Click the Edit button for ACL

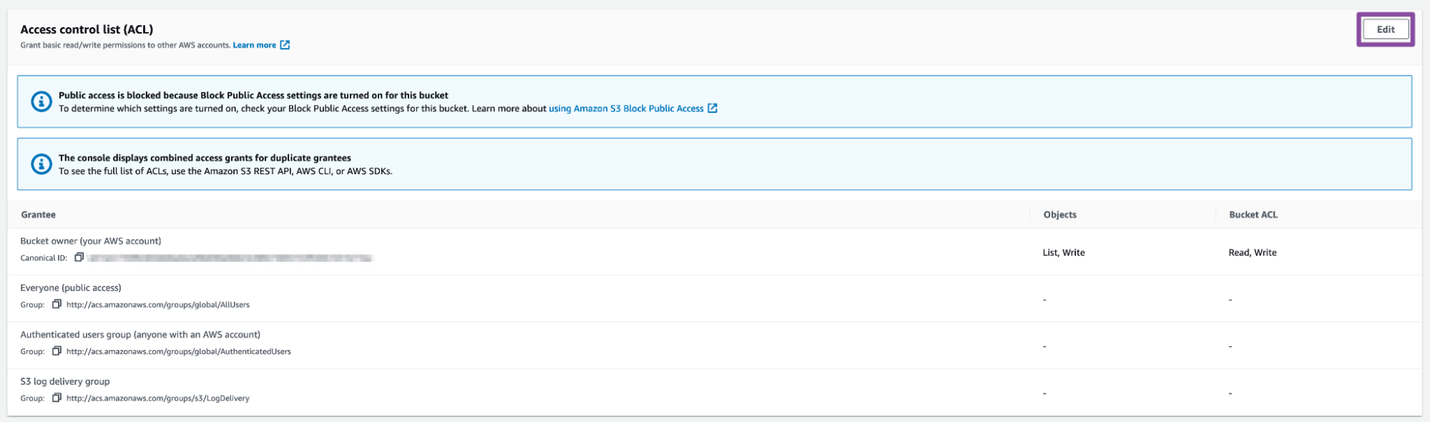[1386, 29]
